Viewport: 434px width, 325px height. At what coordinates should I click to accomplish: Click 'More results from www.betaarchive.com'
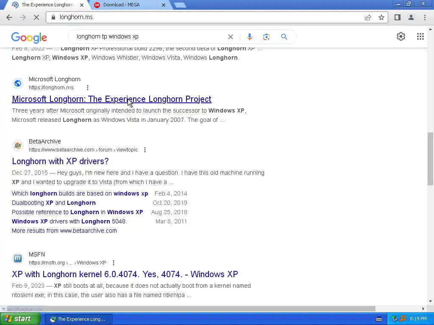tap(64, 231)
